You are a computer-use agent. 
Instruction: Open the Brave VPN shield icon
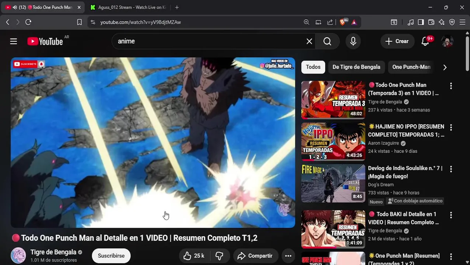point(452,22)
